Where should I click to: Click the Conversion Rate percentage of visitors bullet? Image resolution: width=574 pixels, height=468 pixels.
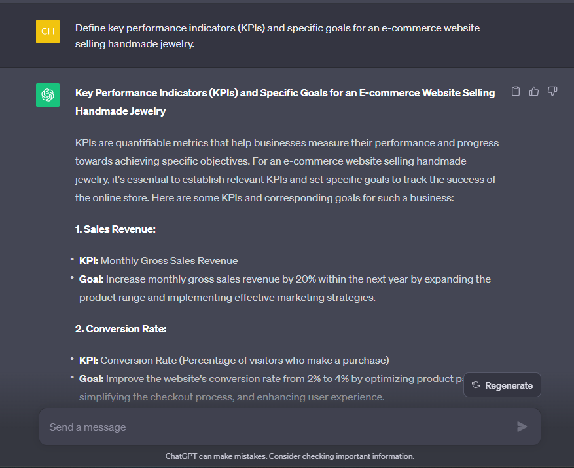234,361
